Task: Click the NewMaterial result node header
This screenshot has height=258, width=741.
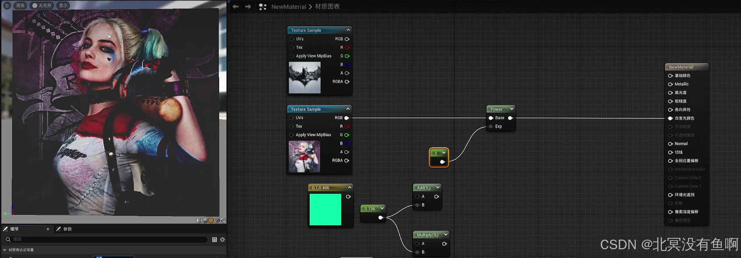Action: pyautogui.click(x=686, y=67)
